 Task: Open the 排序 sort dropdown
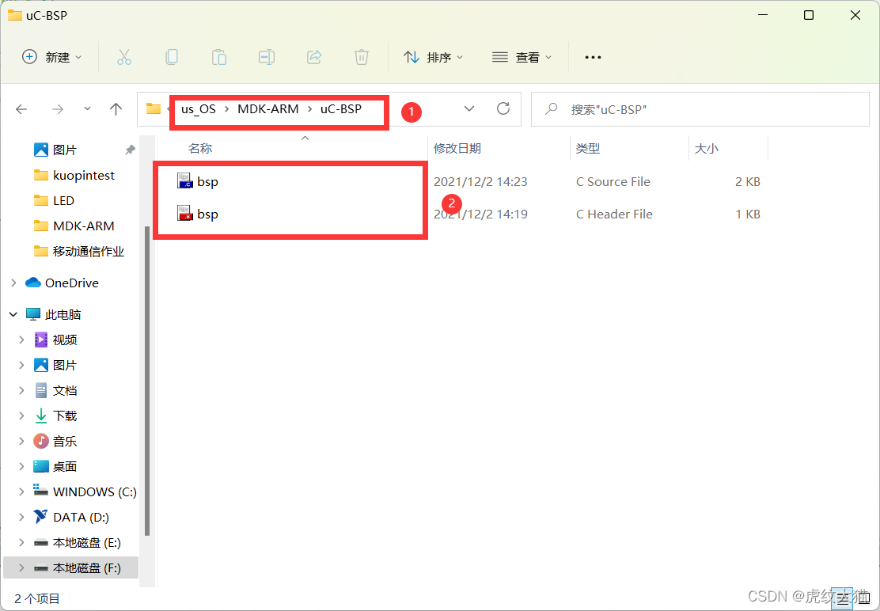[x=433, y=57]
